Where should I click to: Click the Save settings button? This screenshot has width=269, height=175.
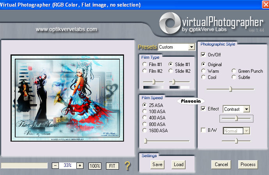pos(158,164)
